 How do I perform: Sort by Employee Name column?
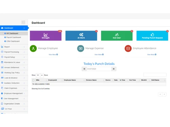point(74,80)
